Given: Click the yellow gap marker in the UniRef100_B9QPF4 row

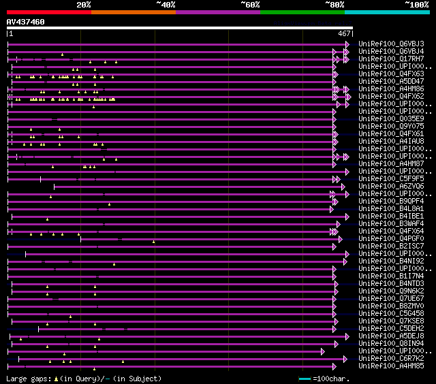Looking at the screenshot, I should pyautogui.click(x=109, y=204).
